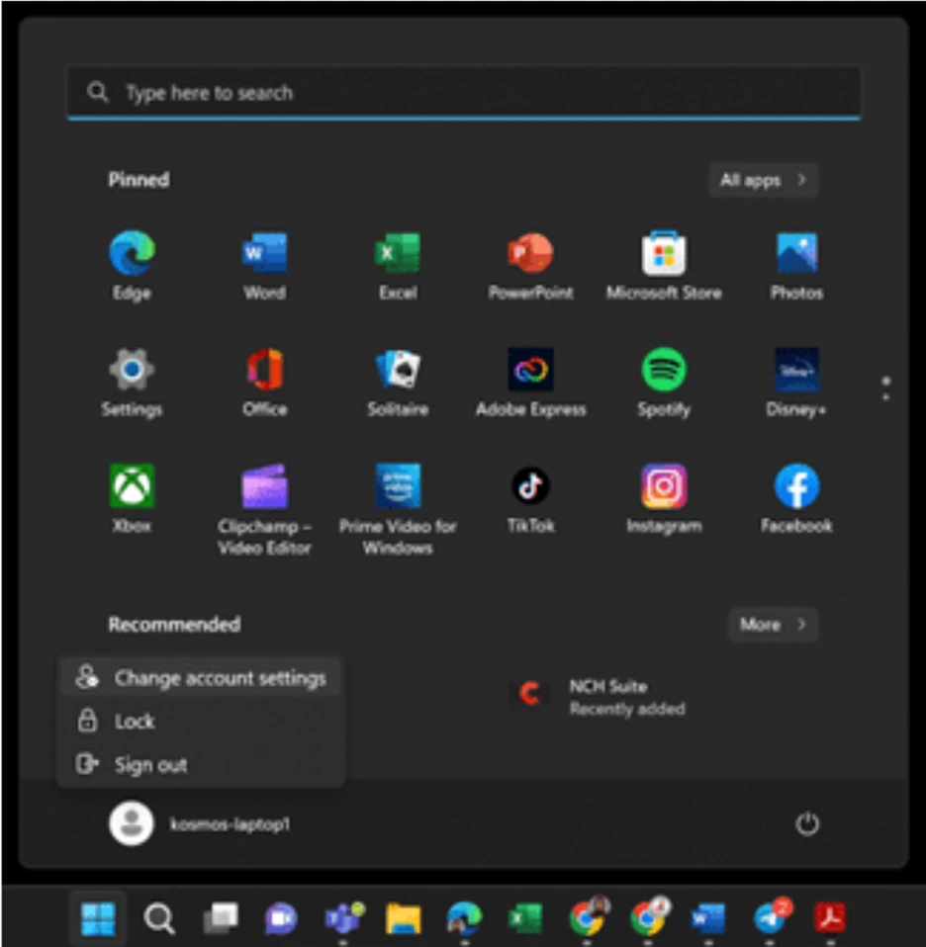Open Edge from the taskbar
Screen dimensions: 926x947
click(464, 918)
